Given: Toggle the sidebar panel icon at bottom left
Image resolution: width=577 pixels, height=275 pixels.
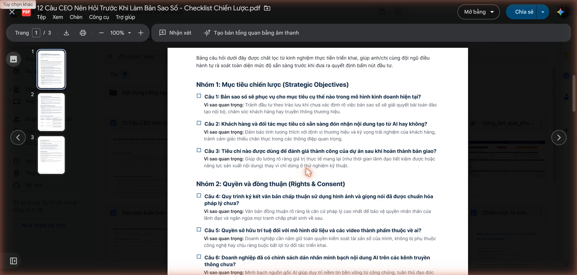Looking at the screenshot, I should [x=14, y=261].
